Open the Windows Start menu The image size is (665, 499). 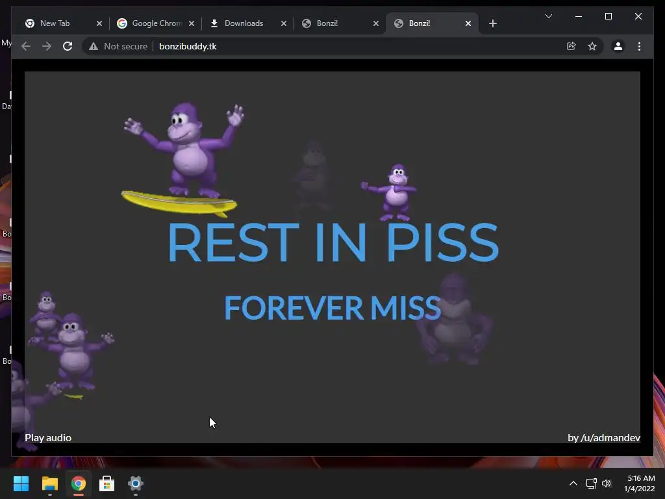coord(21,483)
